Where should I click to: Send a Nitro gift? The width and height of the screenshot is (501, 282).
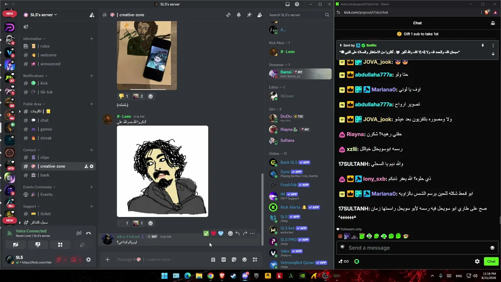pos(213,260)
